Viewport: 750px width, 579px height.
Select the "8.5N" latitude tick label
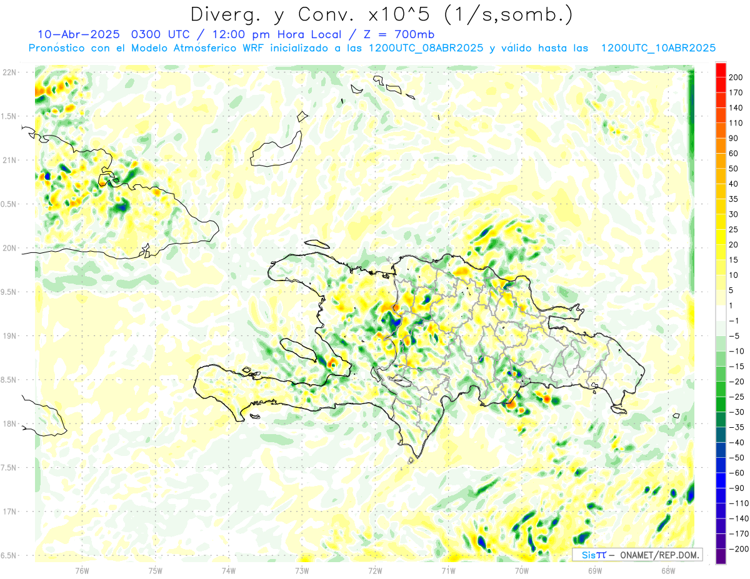click(9, 380)
